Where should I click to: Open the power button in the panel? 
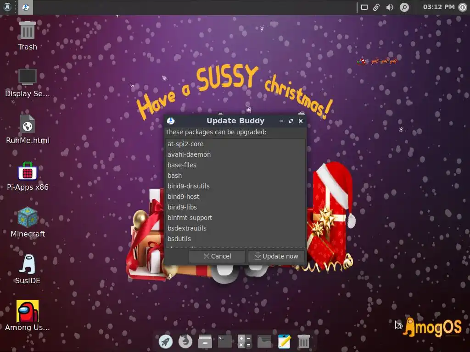[463, 7]
